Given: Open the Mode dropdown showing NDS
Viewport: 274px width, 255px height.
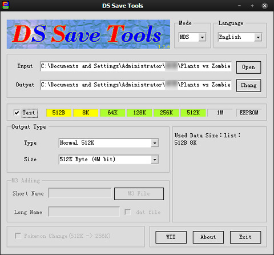Looking at the screenshot, I should click(x=192, y=37).
